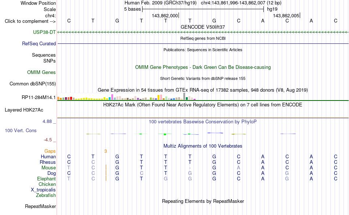Select the Chicken alignment row label
349x215 pixels.
(47, 184)
